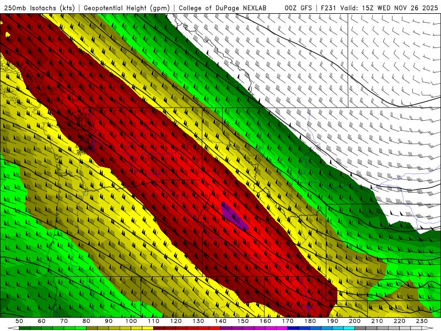
Task: Click the 100 value on the color scale
Action: coord(131,321)
